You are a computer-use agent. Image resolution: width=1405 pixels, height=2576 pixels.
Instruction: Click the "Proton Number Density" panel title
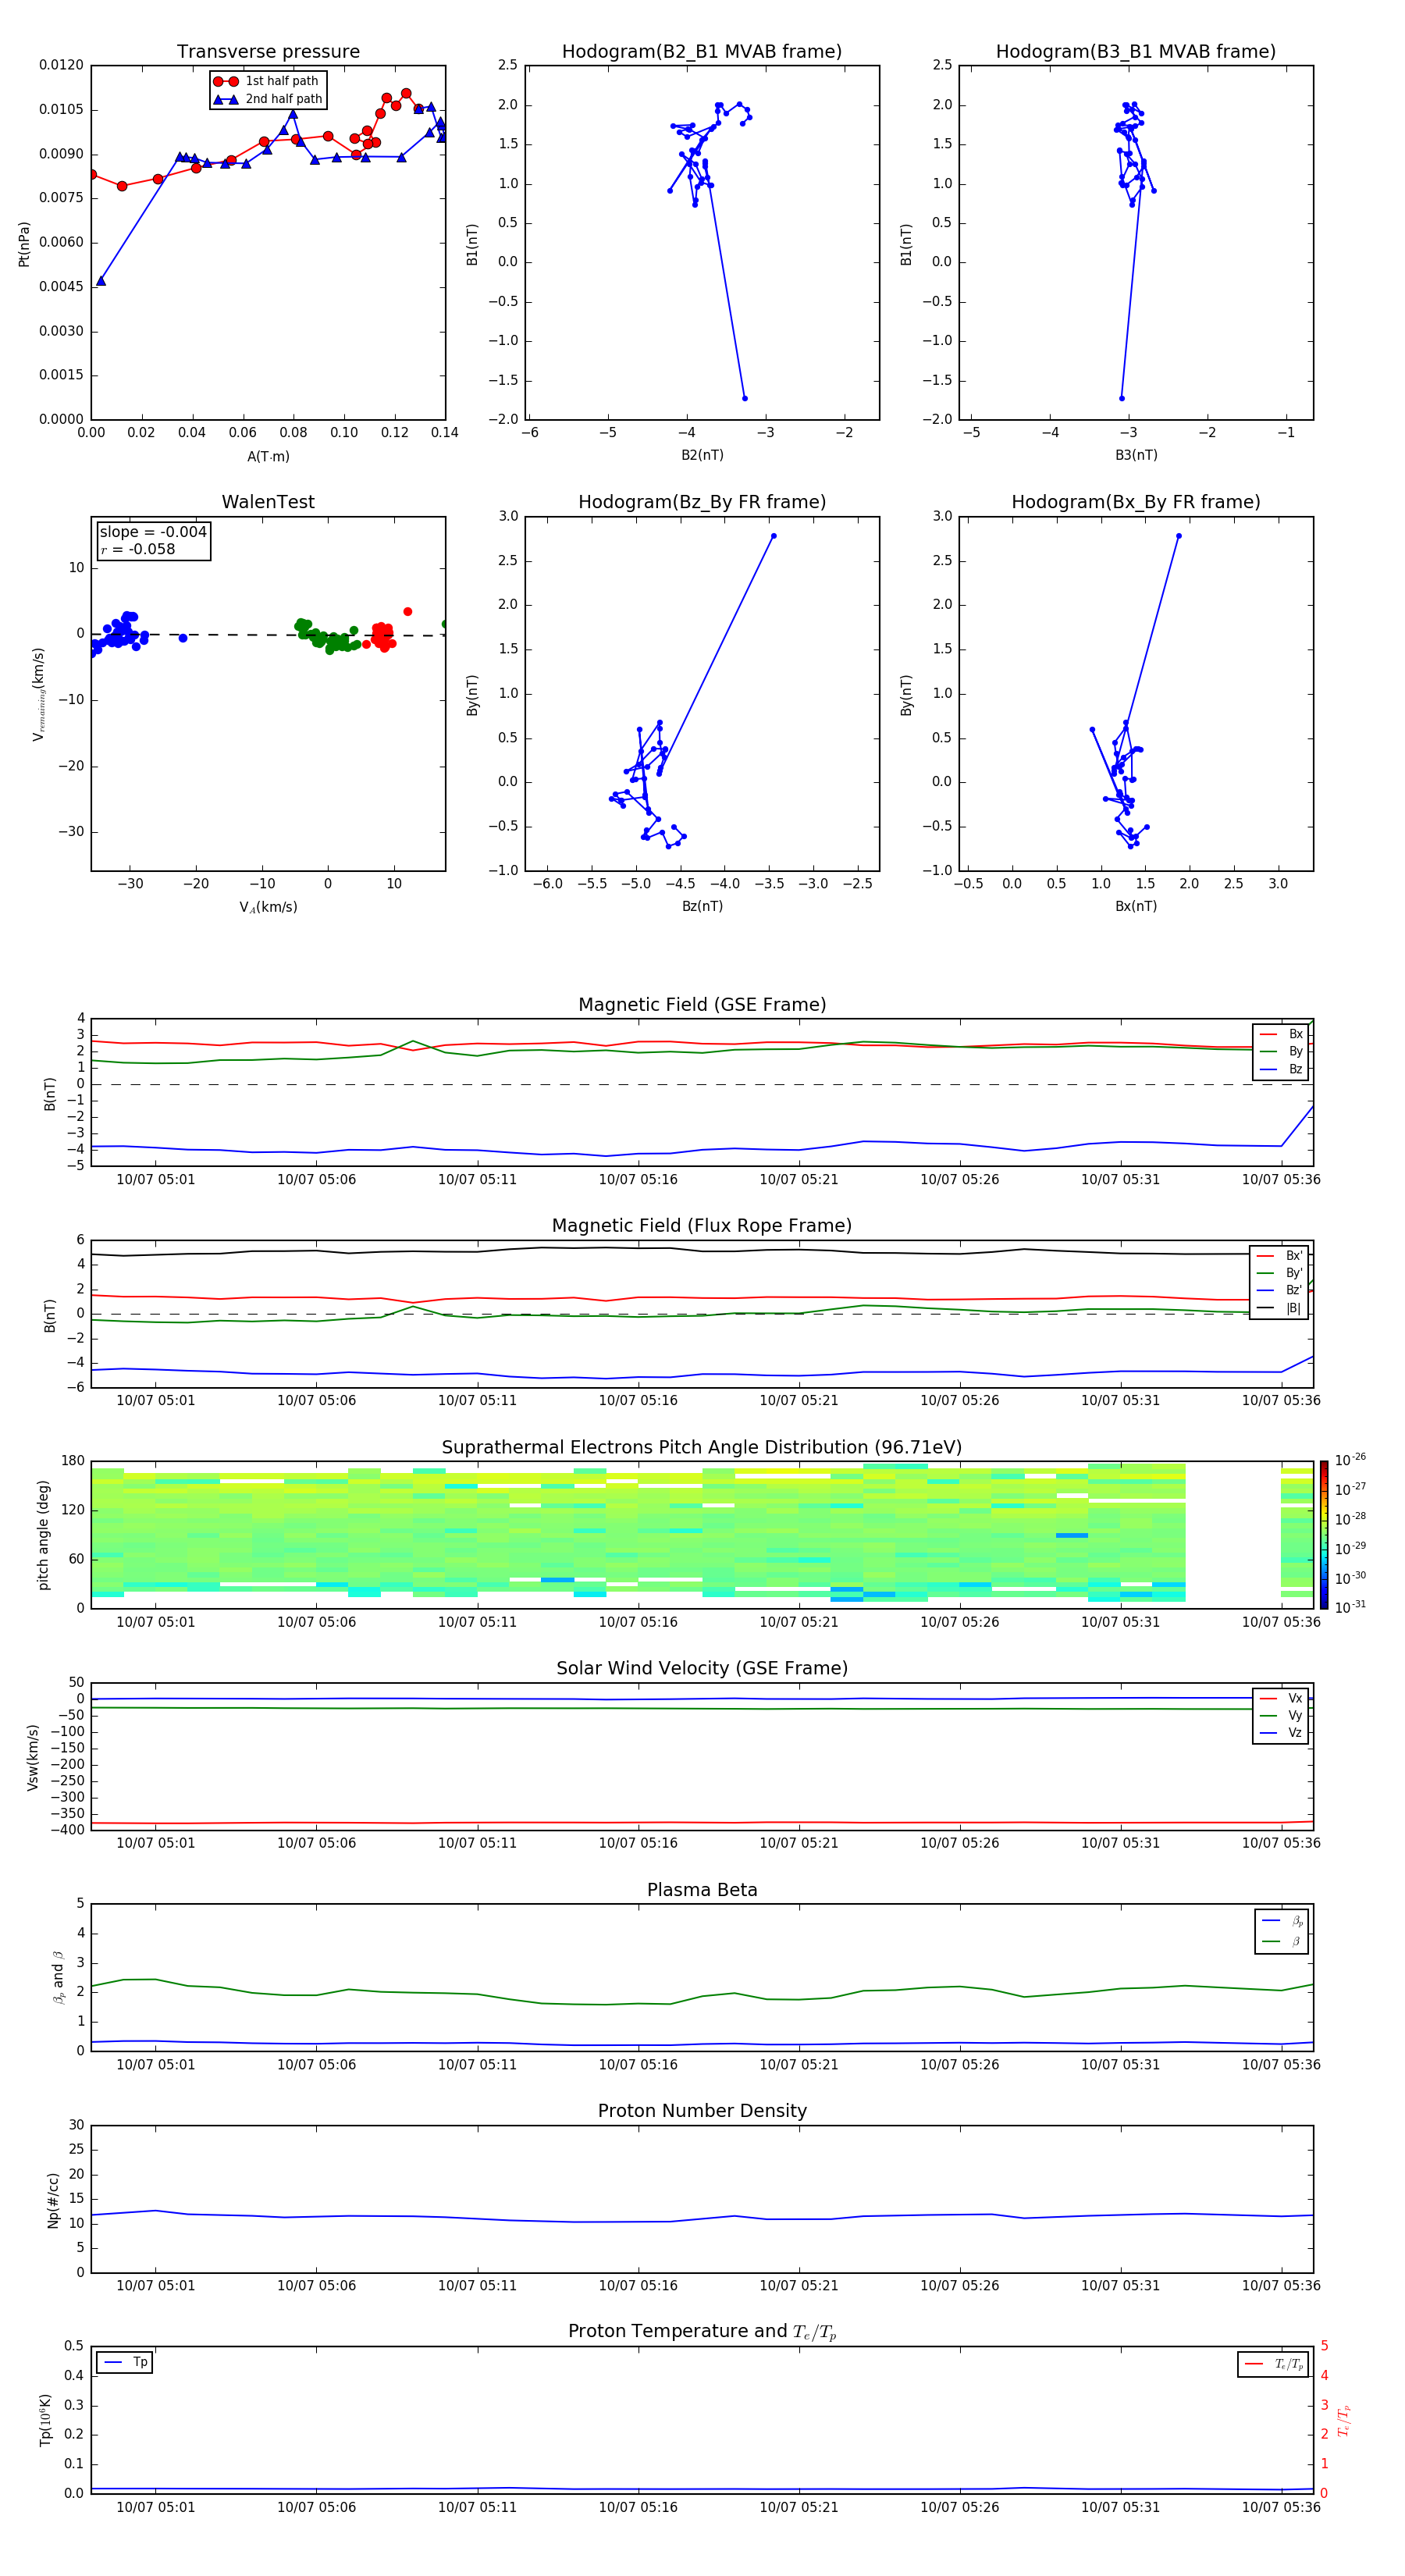pos(702,2111)
